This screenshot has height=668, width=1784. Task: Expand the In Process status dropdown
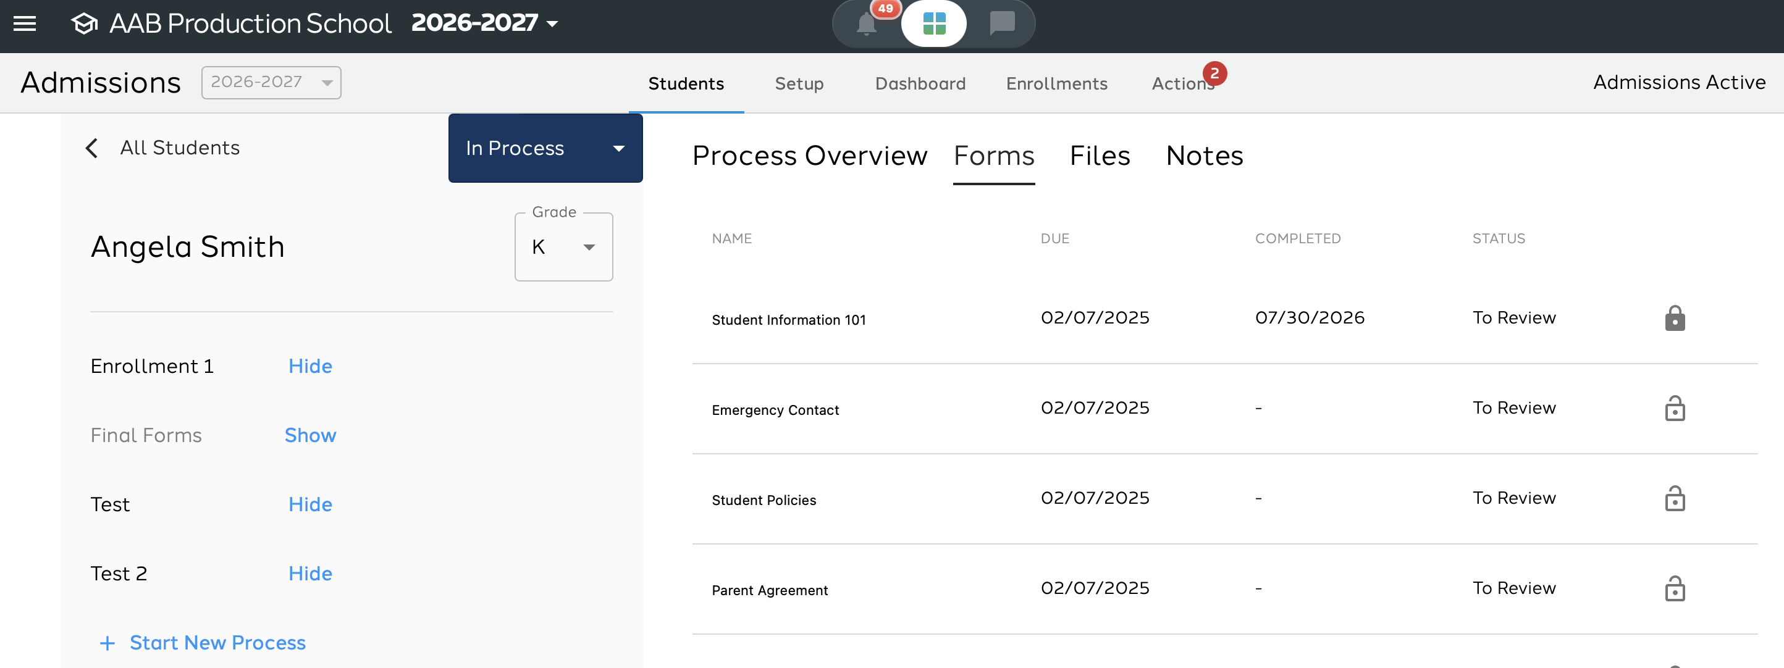click(545, 148)
